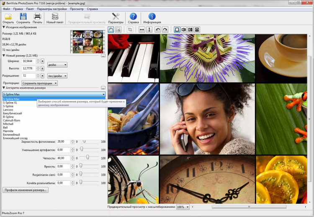The height and width of the screenshot is (217, 314).
Task: Rotate image clockwise
Action: click(165, 30)
